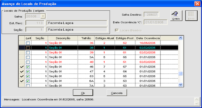The image size is (202, 108).
Task: Uncheck the Talhão 46 checkbox
Action: (x=28, y=67)
